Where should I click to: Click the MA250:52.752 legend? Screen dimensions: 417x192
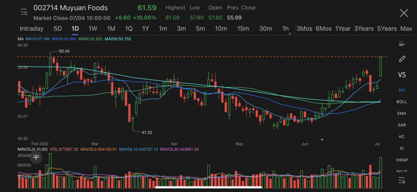click(x=118, y=39)
